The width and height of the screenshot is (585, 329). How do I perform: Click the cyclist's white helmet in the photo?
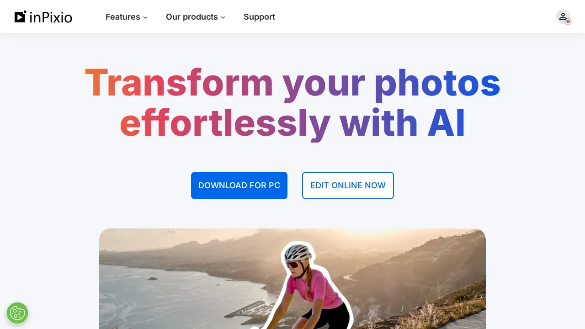pos(297,252)
